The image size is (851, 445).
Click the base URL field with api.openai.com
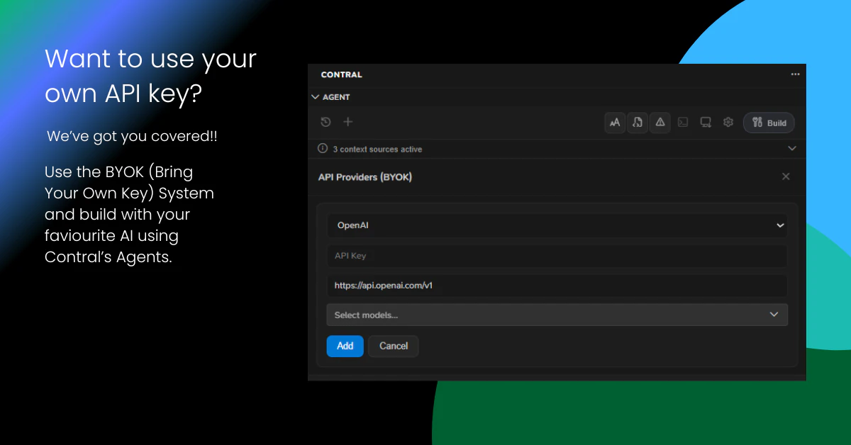[x=557, y=286]
